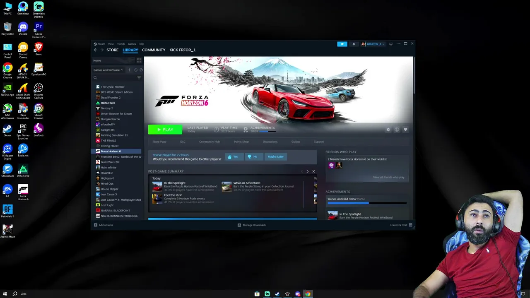This screenshot has width=530, height=298.
Task: Open Friends & Chat
Action: point(401,225)
